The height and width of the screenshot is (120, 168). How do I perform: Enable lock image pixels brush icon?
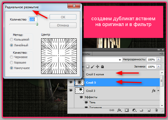coord(92,67)
